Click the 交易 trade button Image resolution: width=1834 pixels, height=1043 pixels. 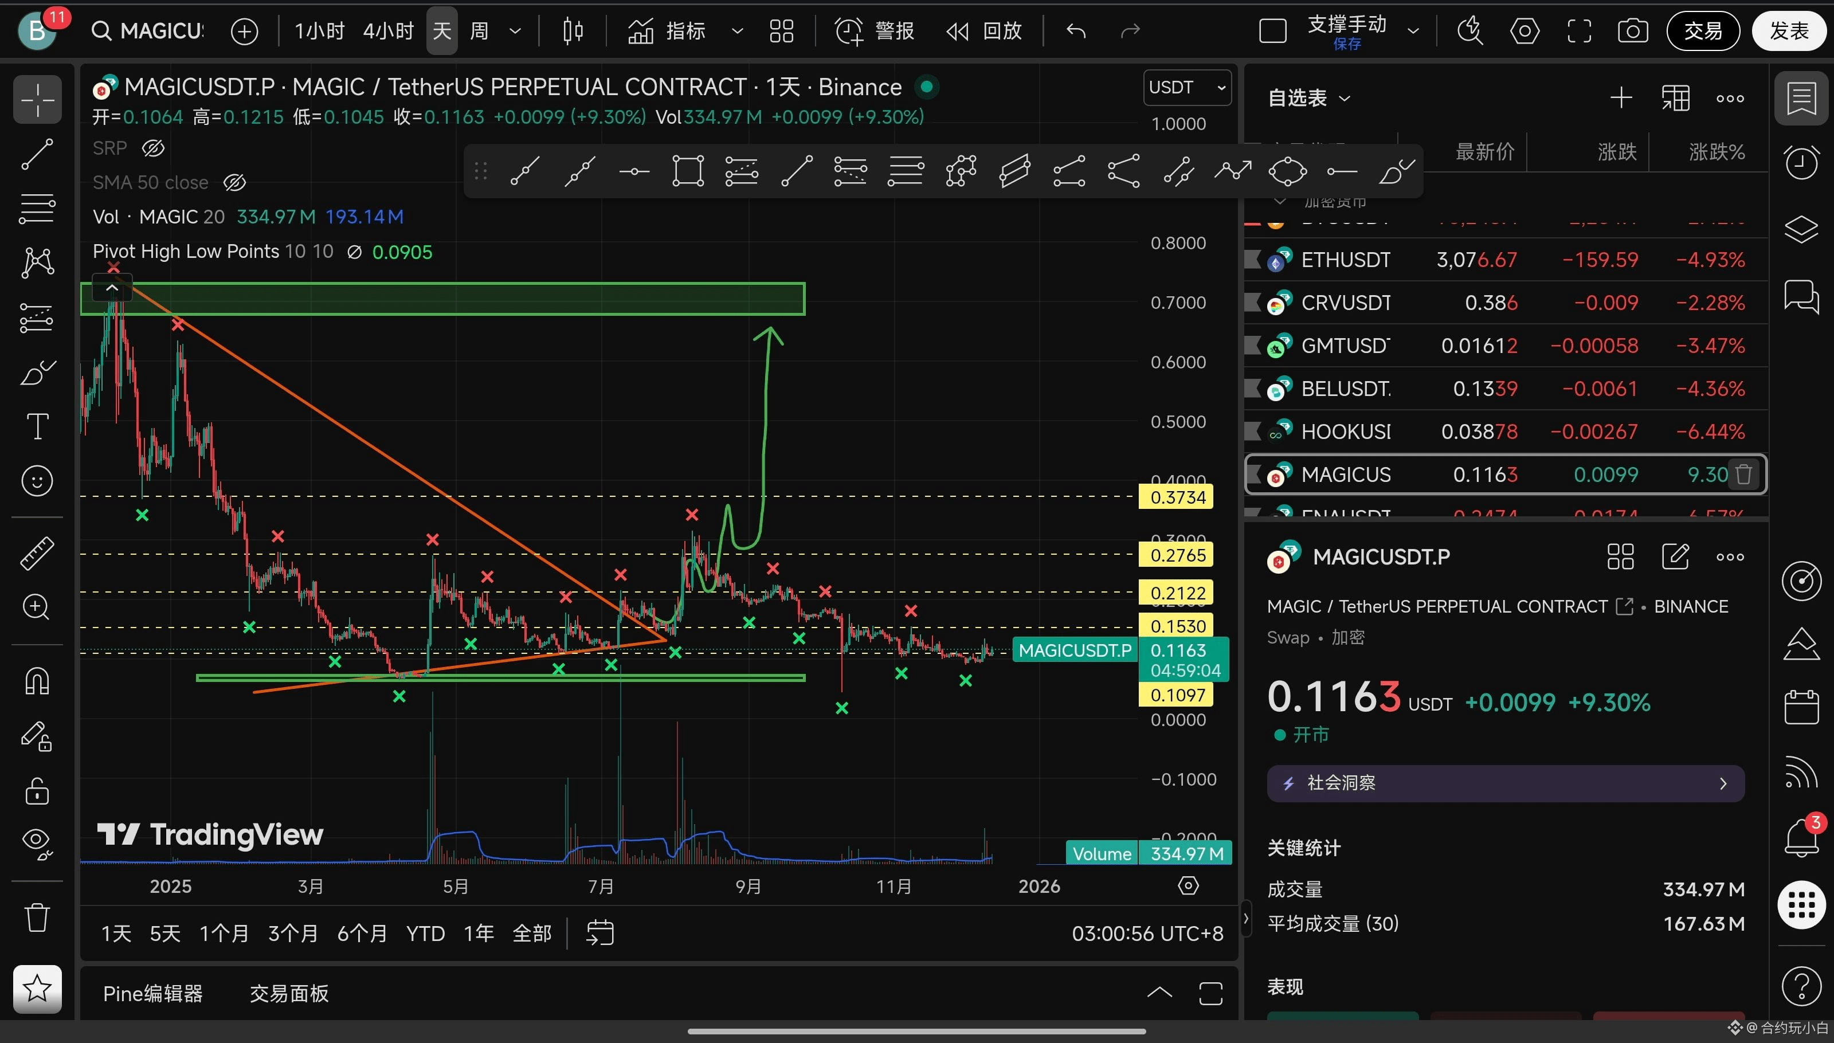(1703, 31)
